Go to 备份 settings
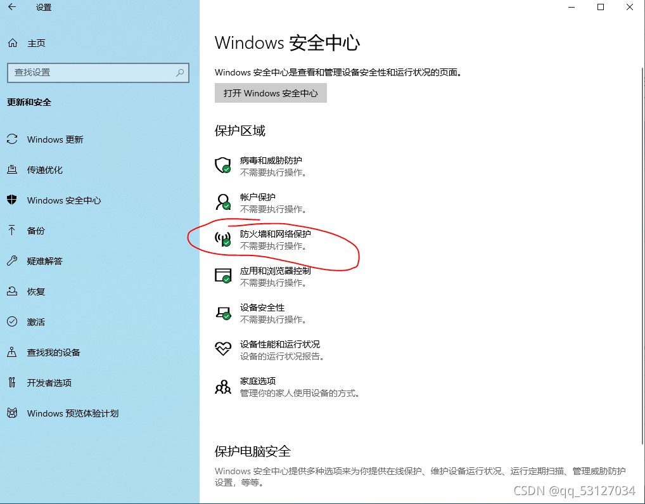Screen dimensions: 645x504 [x=99, y=230]
